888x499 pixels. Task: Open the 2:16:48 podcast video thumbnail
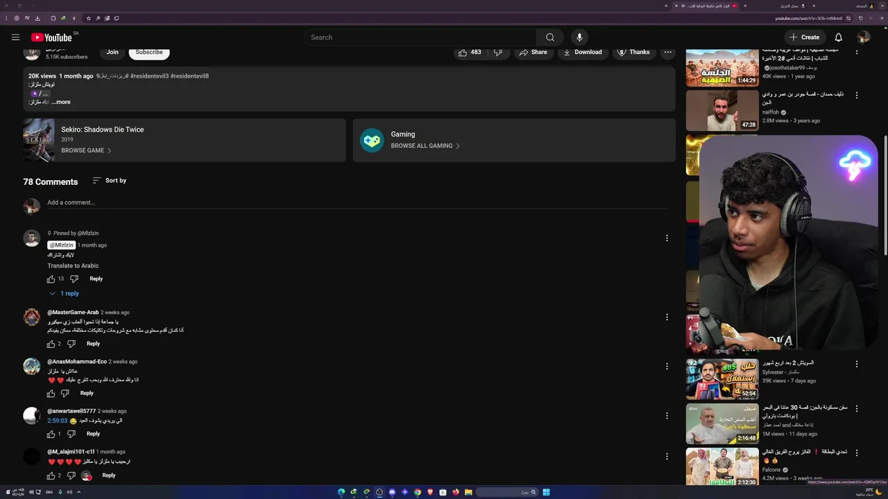pyautogui.click(x=722, y=423)
